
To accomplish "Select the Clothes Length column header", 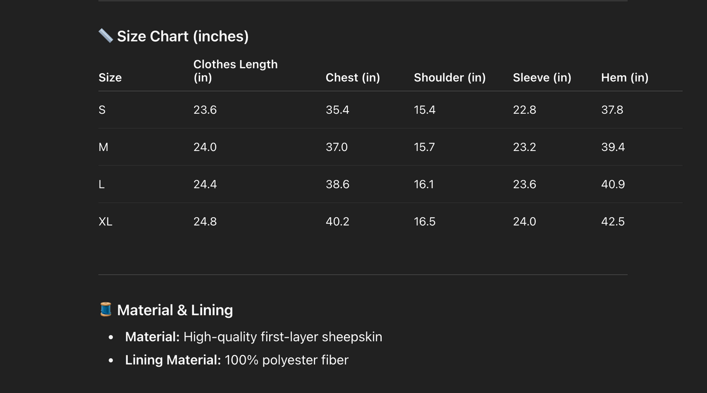I will point(235,71).
